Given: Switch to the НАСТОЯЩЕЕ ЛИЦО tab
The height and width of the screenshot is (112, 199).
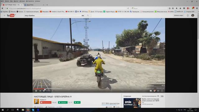Looking at the screenshot, I should click(12, 5).
